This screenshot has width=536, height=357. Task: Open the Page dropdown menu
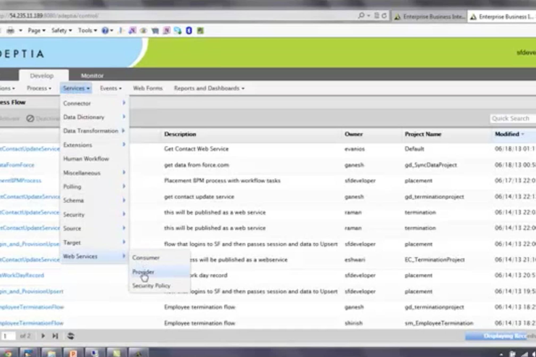(36, 31)
